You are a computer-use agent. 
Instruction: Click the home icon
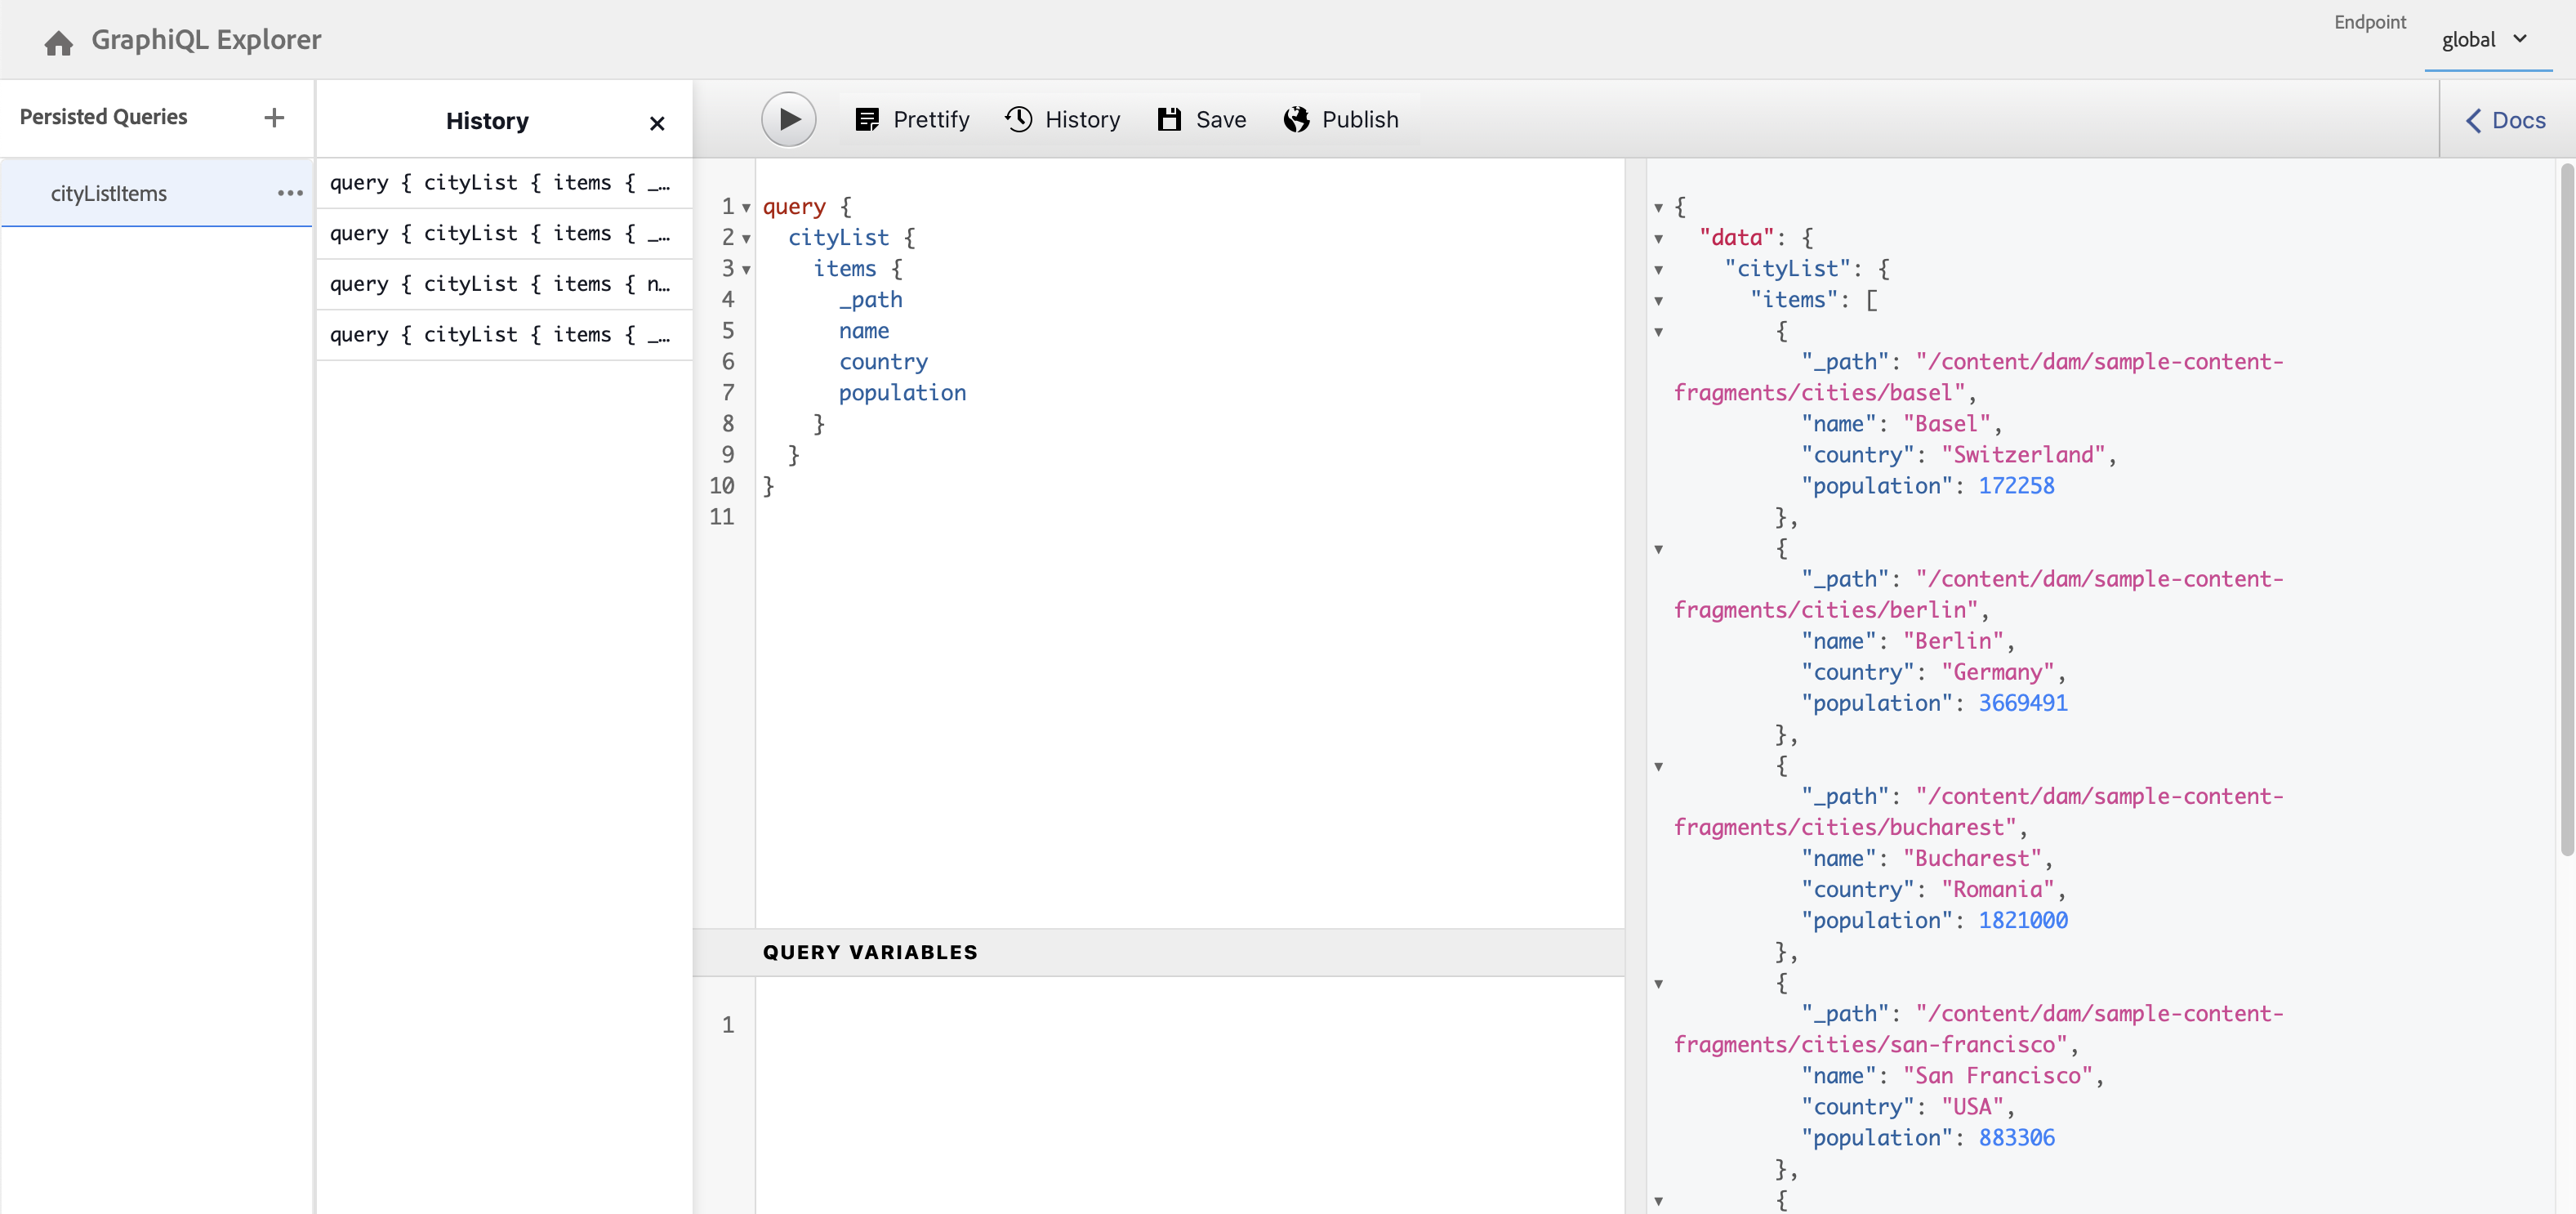pos(58,42)
